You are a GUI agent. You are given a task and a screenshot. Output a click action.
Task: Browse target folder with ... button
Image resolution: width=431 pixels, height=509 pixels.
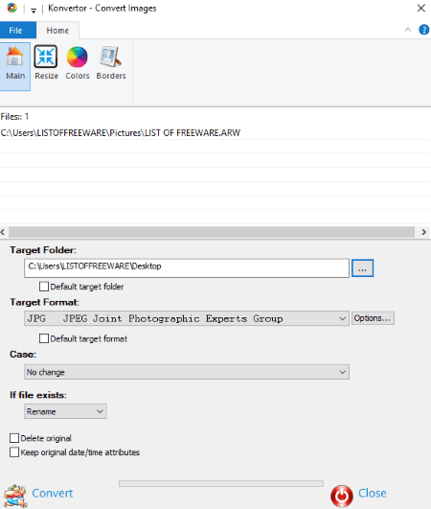(x=362, y=268)
